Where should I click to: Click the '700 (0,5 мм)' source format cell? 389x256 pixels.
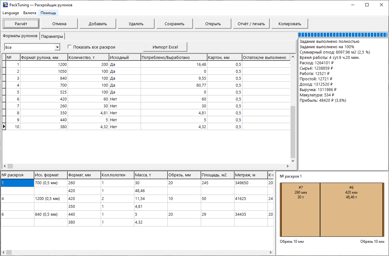pos(51,183)
